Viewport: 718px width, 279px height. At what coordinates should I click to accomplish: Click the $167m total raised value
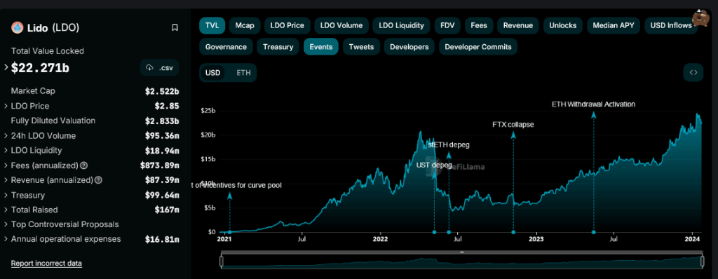click(x=167, y=210)
